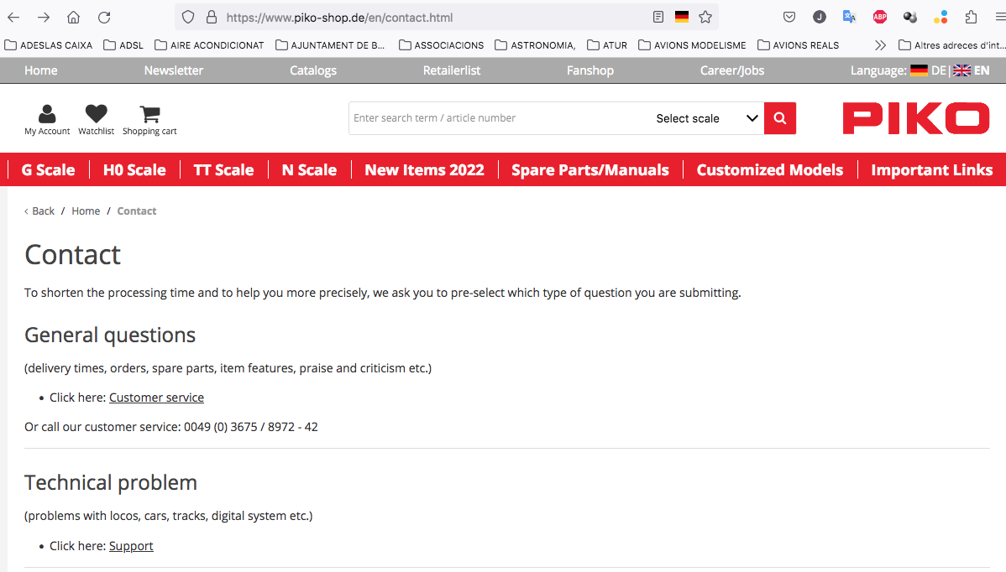Open the ASTRONOMIA bookmark folder
This screenshot has width=1006, height=572.
535,45
